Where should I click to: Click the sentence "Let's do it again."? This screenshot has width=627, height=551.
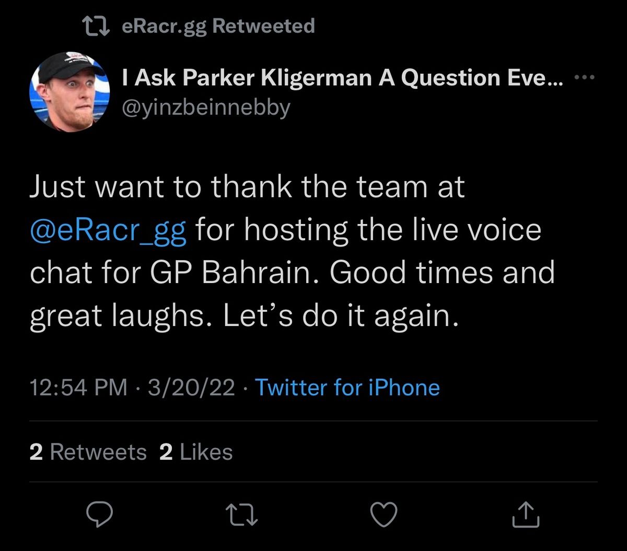pos(341,316)
